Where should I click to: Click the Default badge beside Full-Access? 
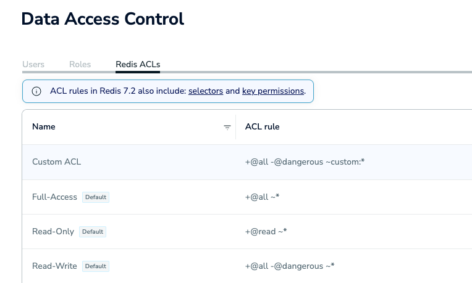tap(96, 197)
